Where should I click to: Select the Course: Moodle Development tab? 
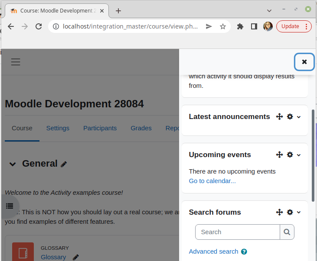pos(57,11)
